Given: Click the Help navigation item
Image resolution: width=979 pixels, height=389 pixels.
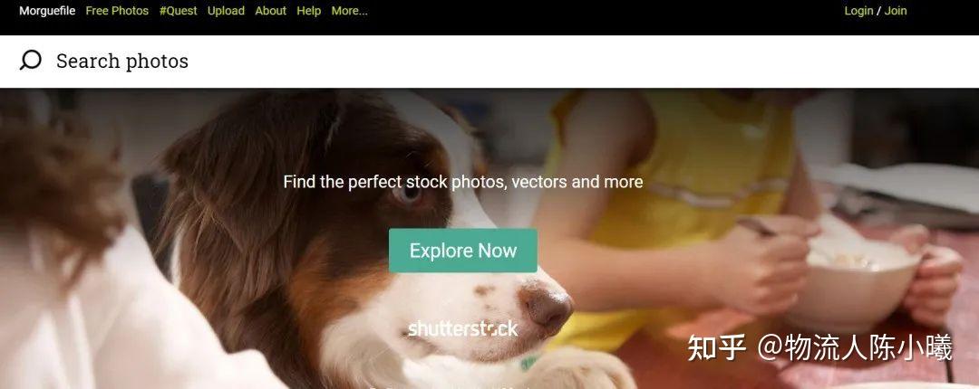Looking at the screenshot, I should [308, 11].
